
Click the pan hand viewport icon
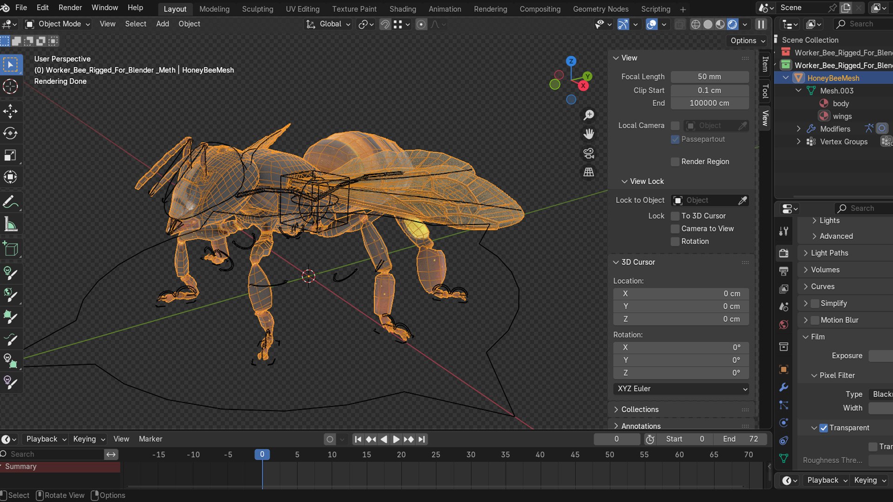click(x=589, y=134)
